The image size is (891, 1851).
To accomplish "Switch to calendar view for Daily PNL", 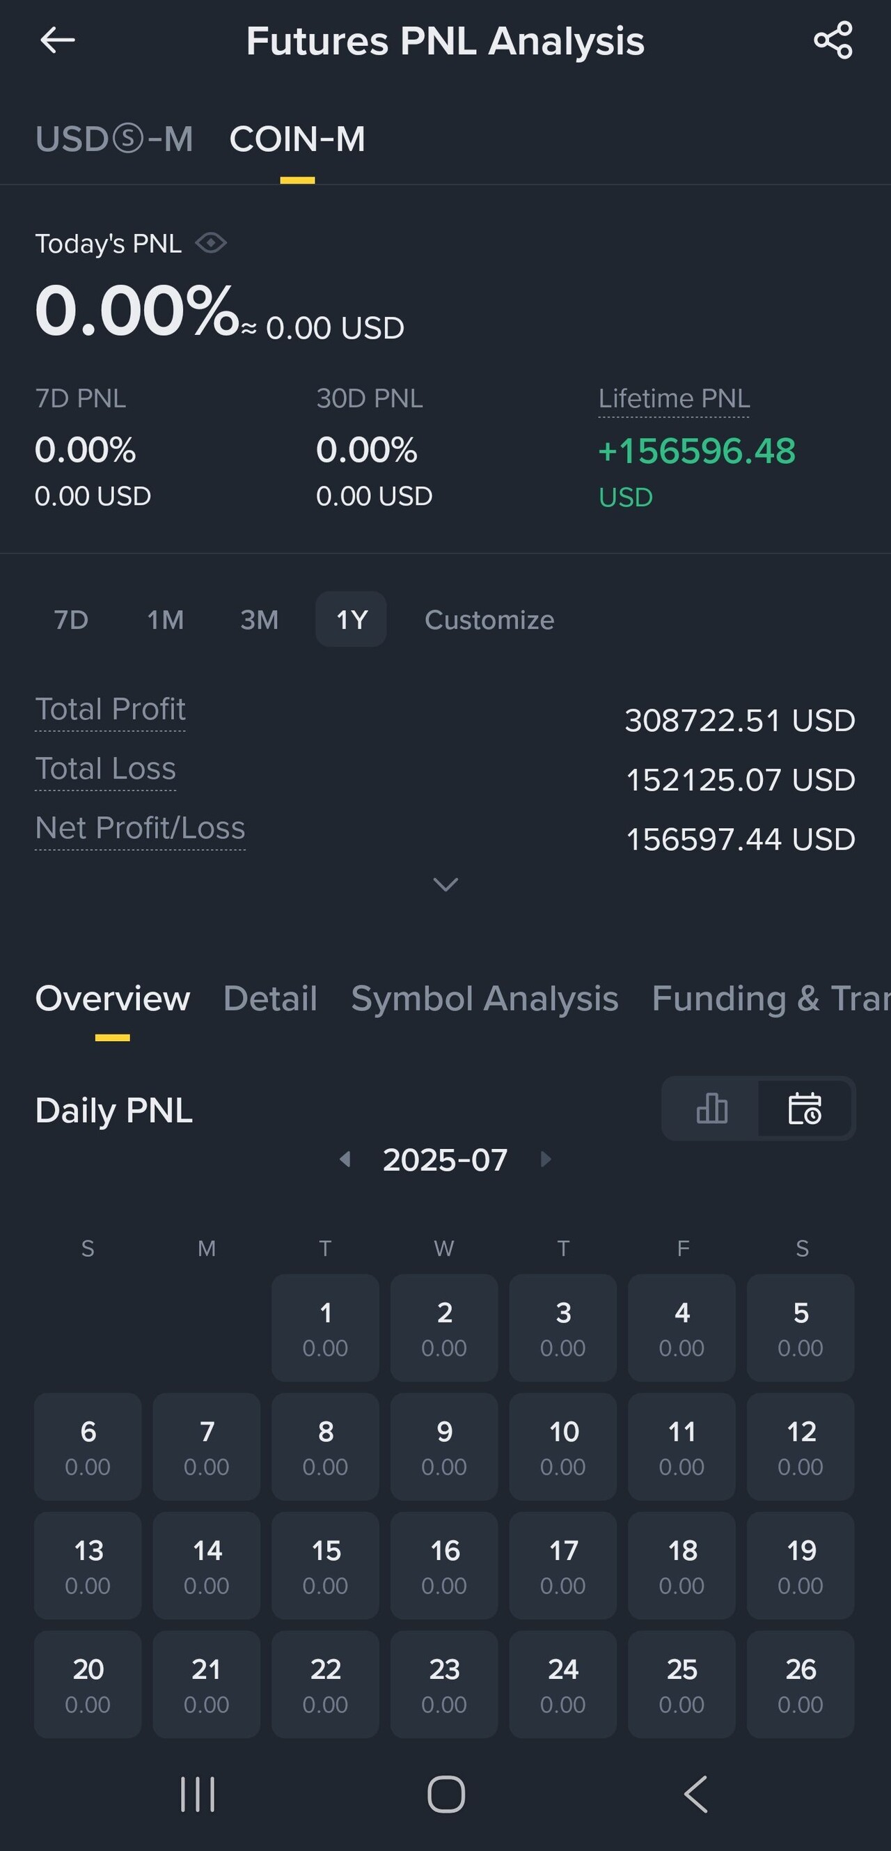I will point(804,1108).
